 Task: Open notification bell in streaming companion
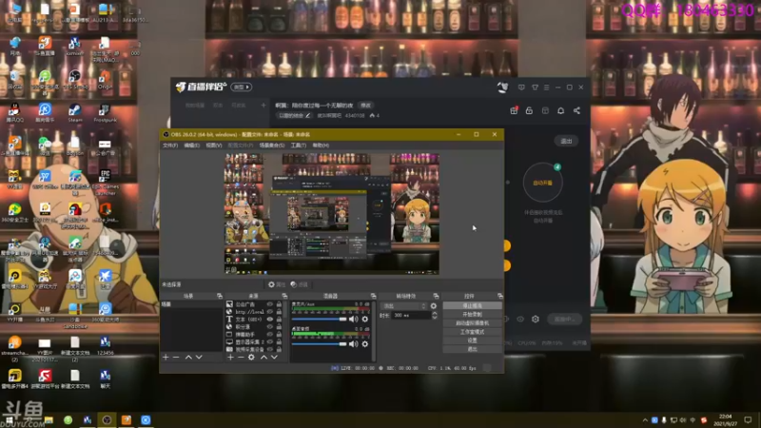[560, 110]
